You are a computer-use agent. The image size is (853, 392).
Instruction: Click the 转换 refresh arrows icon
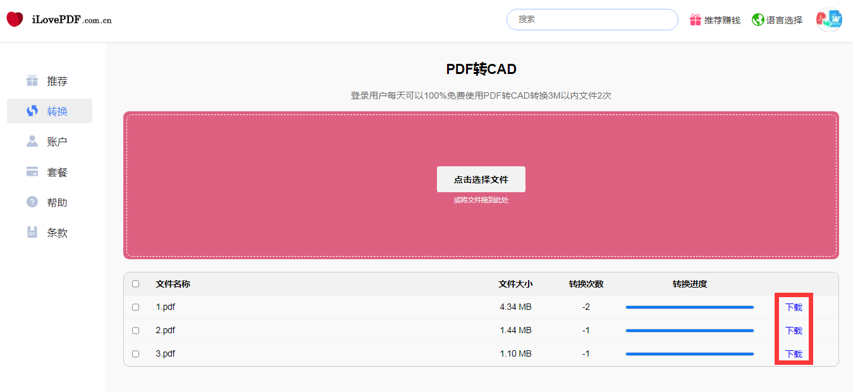[32, 111]
